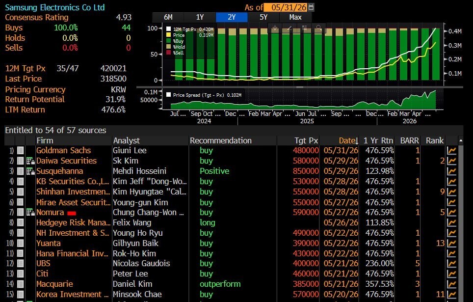
Task: Click the building lock icon beside Nomura
Action: coord(30,212)
